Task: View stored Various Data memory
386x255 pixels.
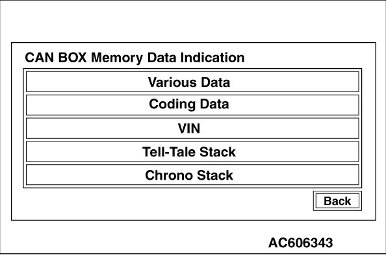Action: (x=192, y=82)
